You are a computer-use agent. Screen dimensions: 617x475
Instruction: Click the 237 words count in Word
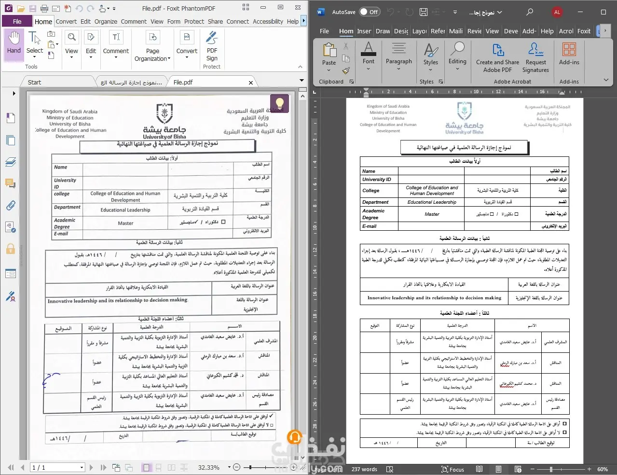(364, 469)
